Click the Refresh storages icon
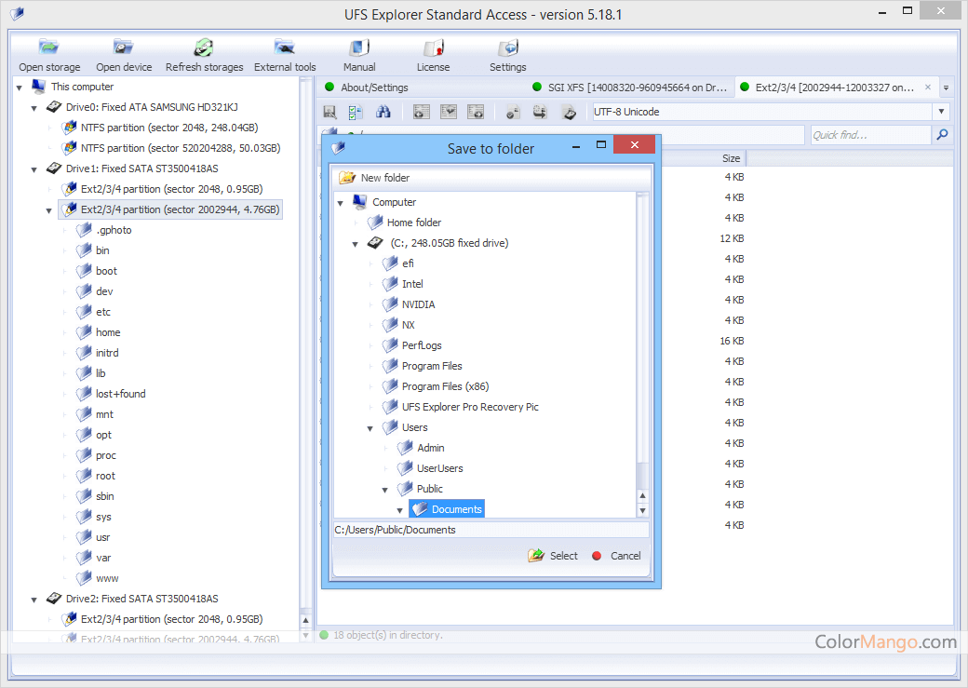968x688 pixels. pos(204,48)
